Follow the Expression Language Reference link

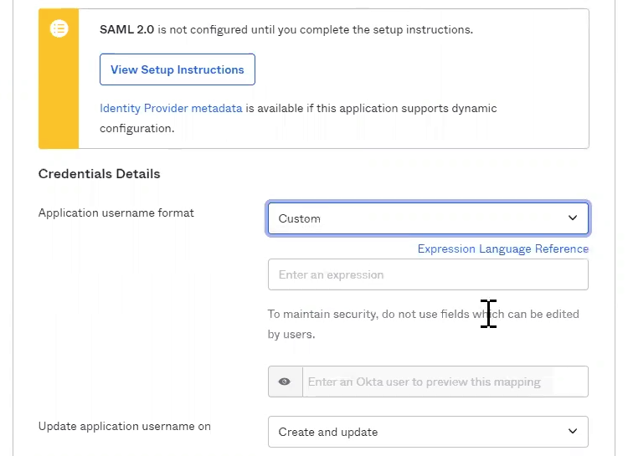[x=502, y=248]
